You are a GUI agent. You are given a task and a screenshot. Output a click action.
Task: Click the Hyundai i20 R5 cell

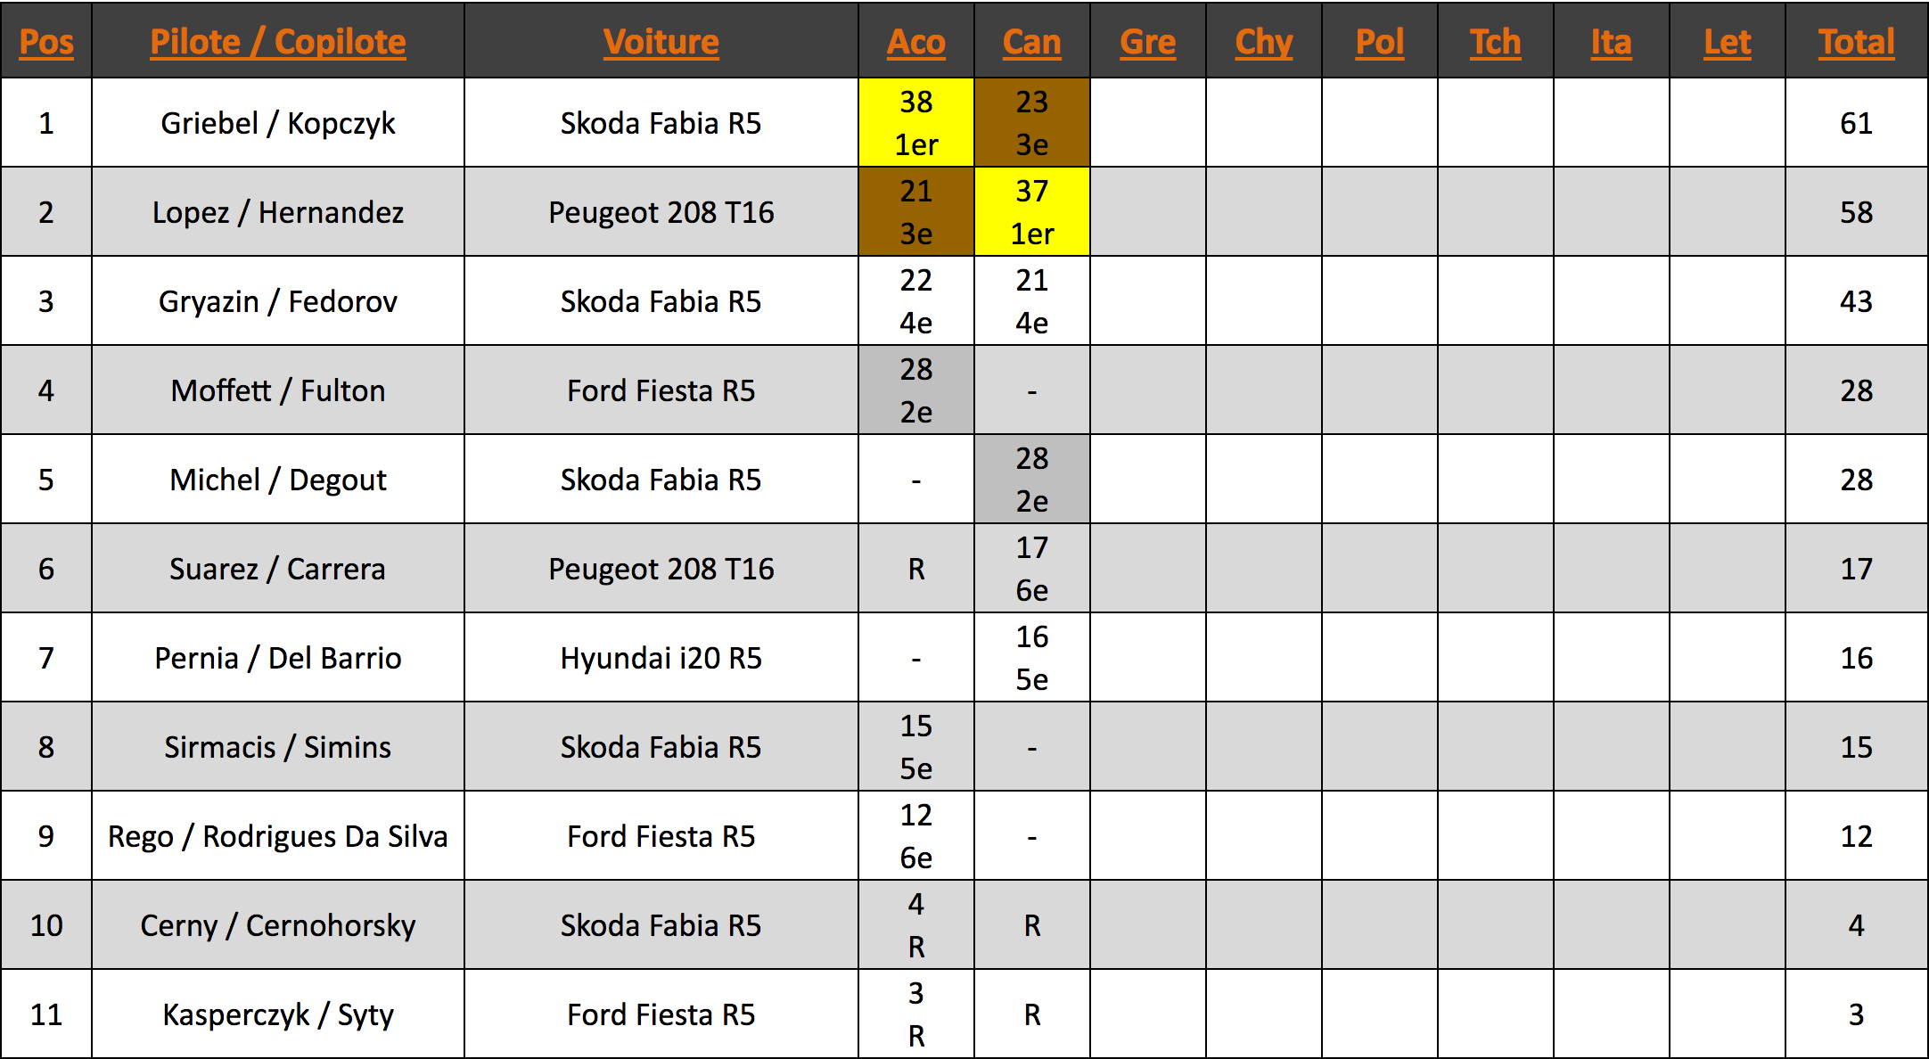coord(661,658)
